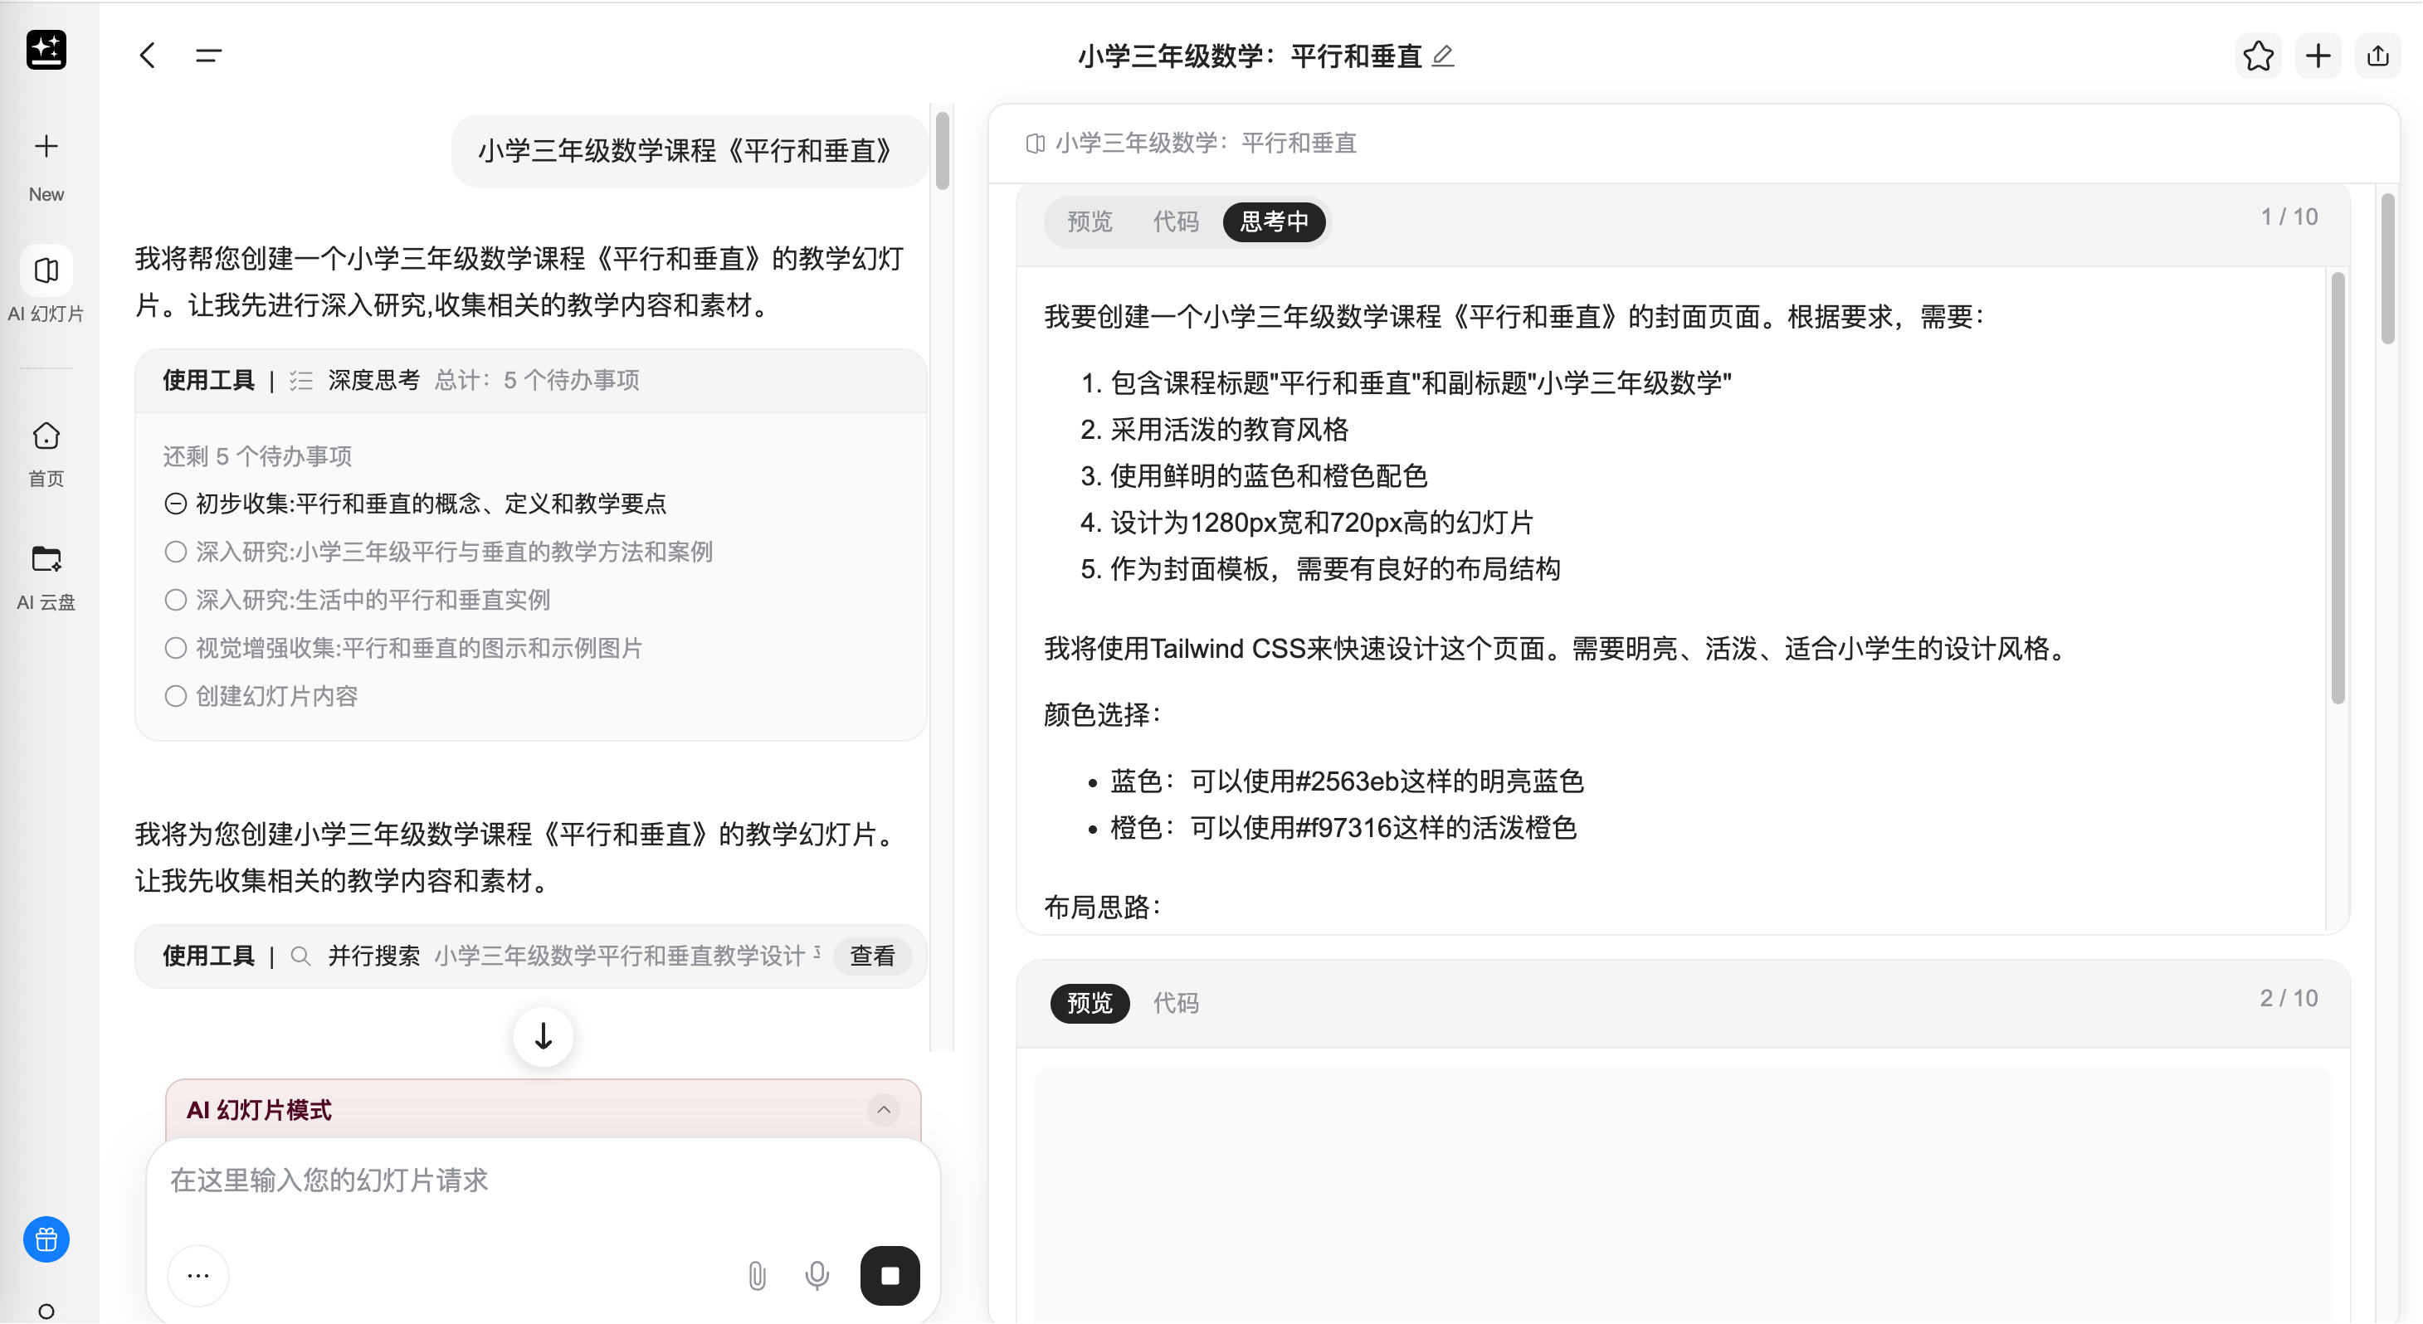Open AI 云盘 from the sidebar
The height and width of the screenshot is (1324, 2423).
point(45,573)
